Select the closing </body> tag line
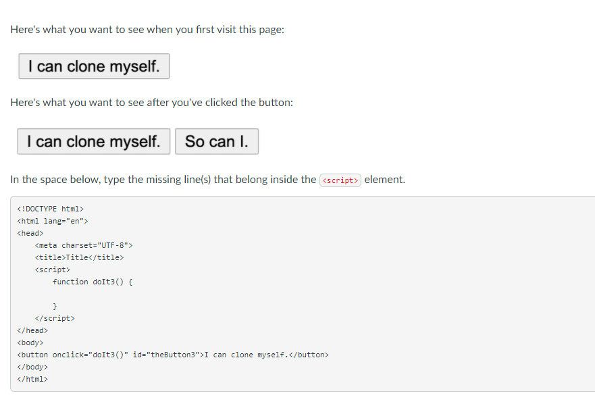Viewport: 595px width, 410px height. coord(32,366)
